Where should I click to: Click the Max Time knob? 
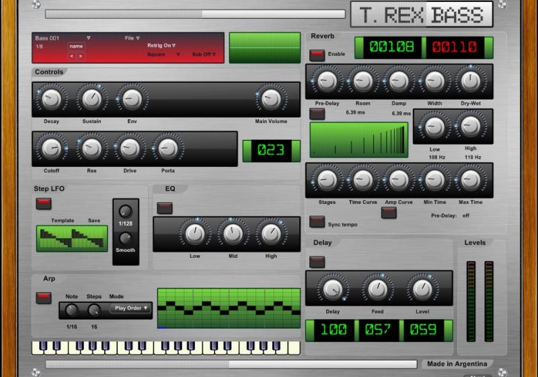(x=470, y=180)
